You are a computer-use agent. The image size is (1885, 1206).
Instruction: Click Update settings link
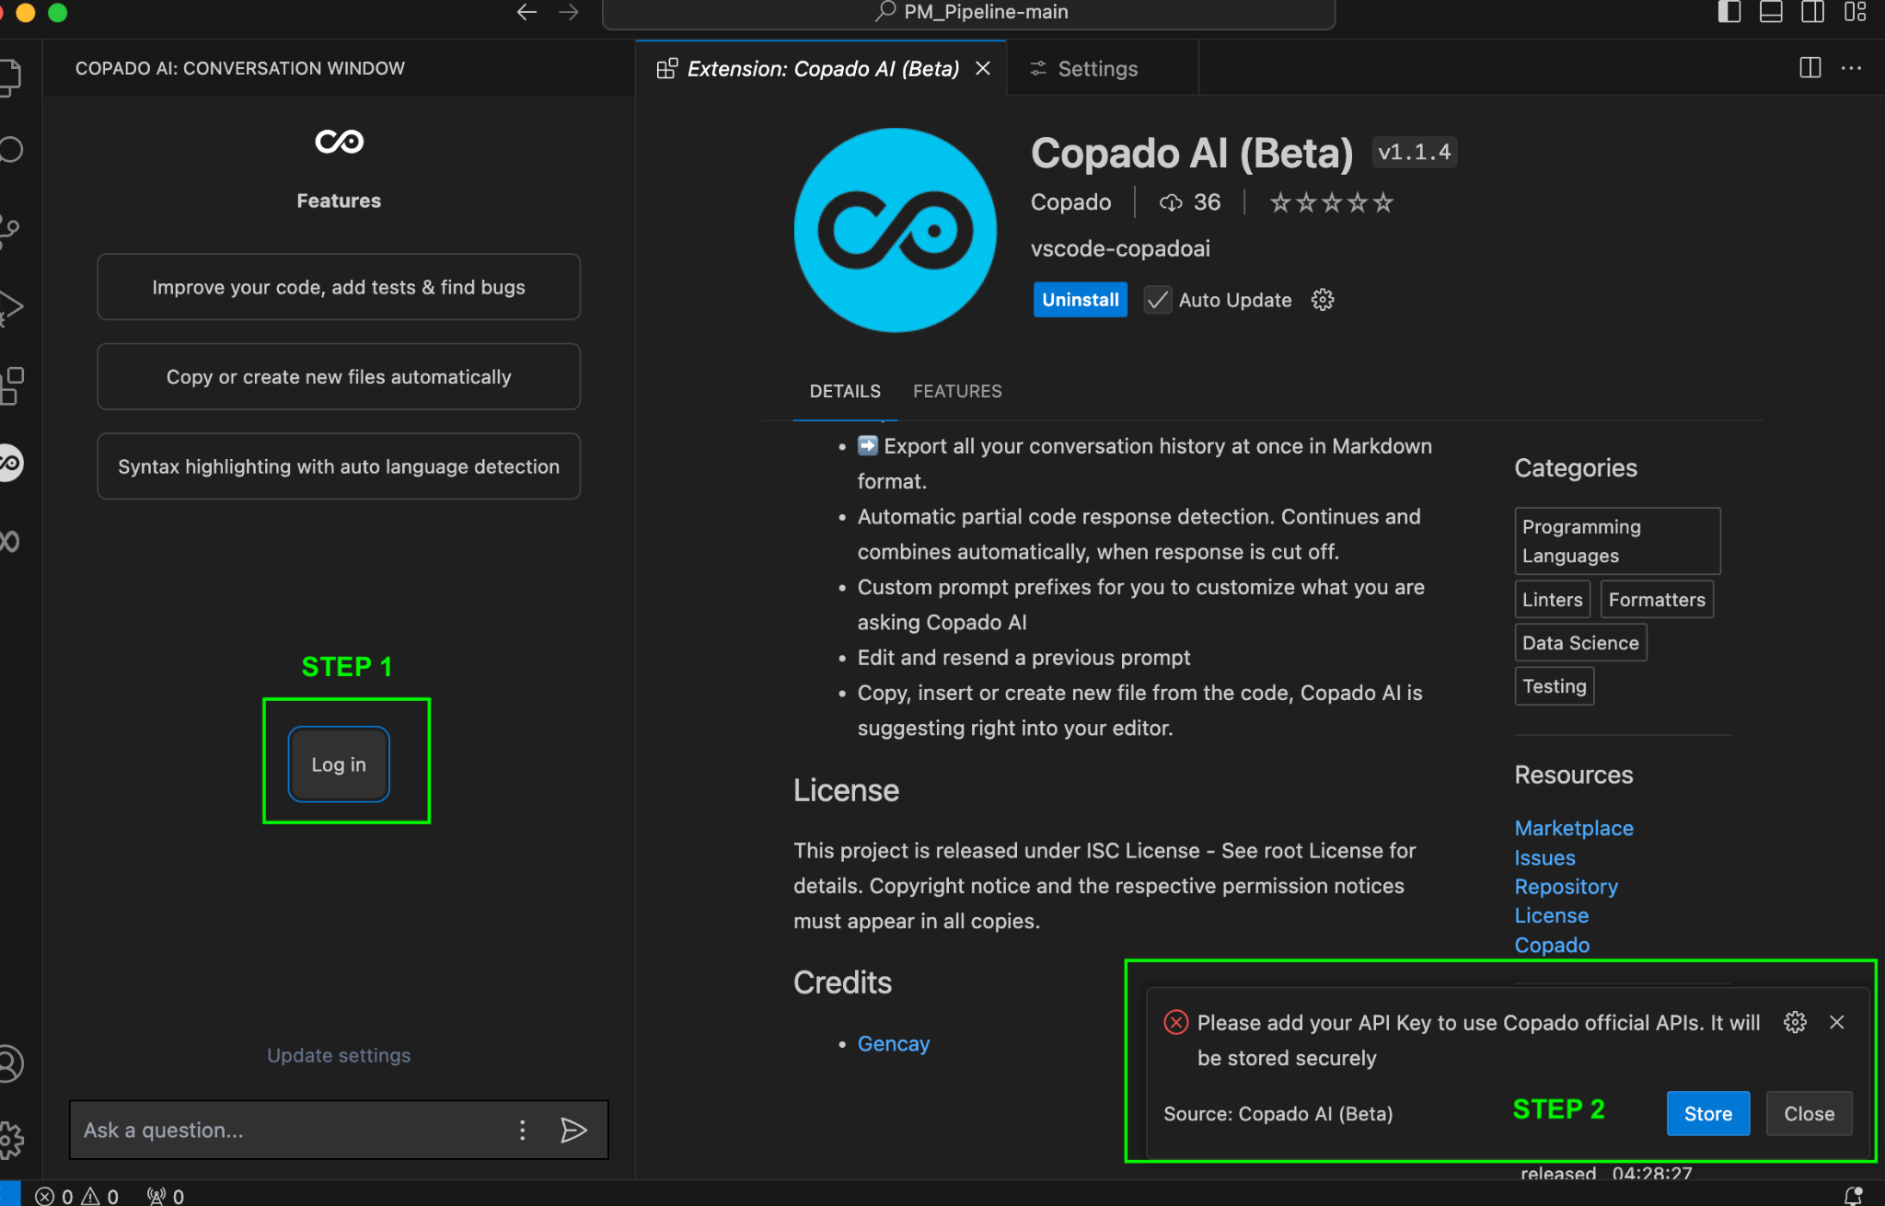(x=339, y=1055)
